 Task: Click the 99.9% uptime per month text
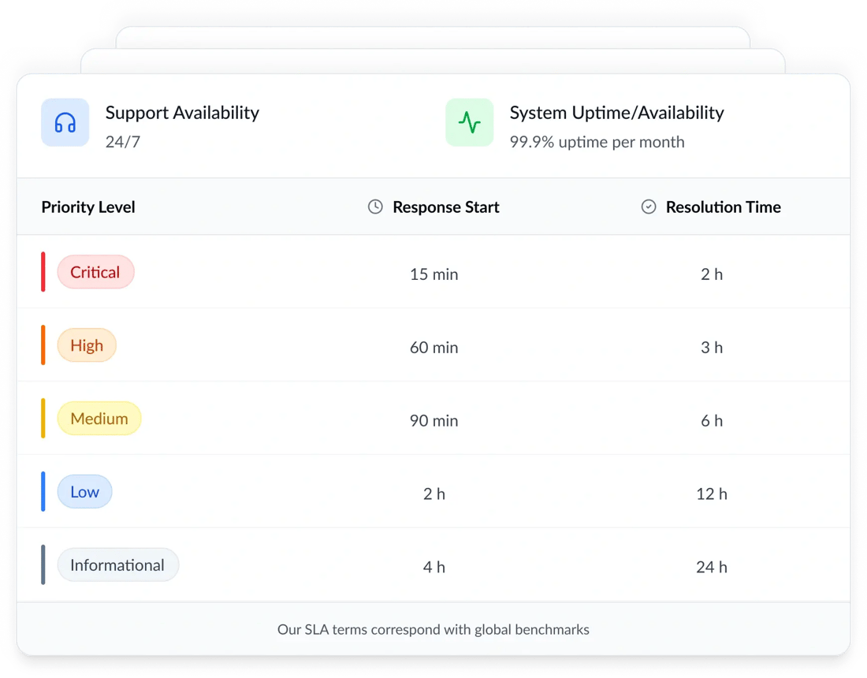click(x=597, y=142)
